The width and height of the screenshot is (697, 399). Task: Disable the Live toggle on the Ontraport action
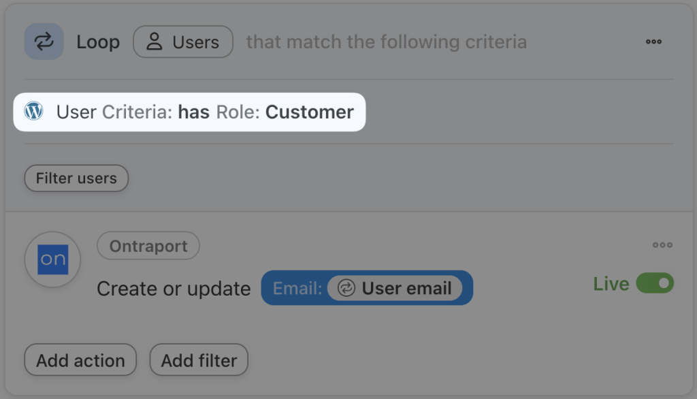653,284
